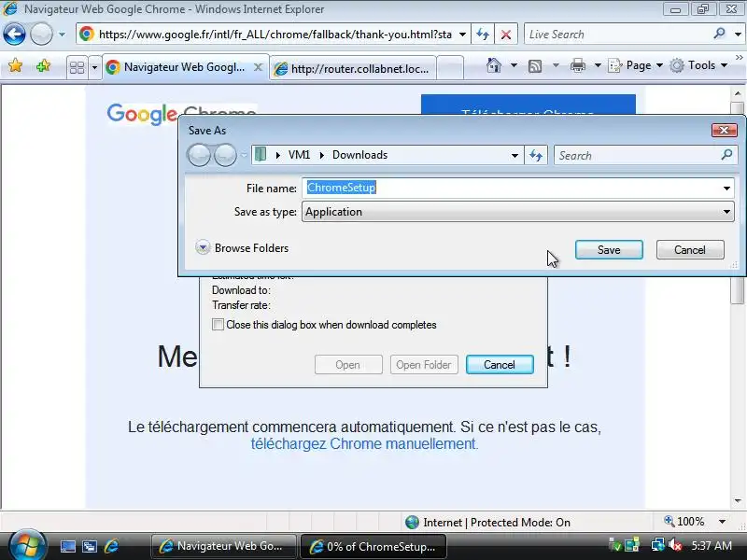The width and height of the screenshot is (747, 560).
Task: Expand the address bar history dropdown
Action: pyautogui.click(x=462, y=35)
